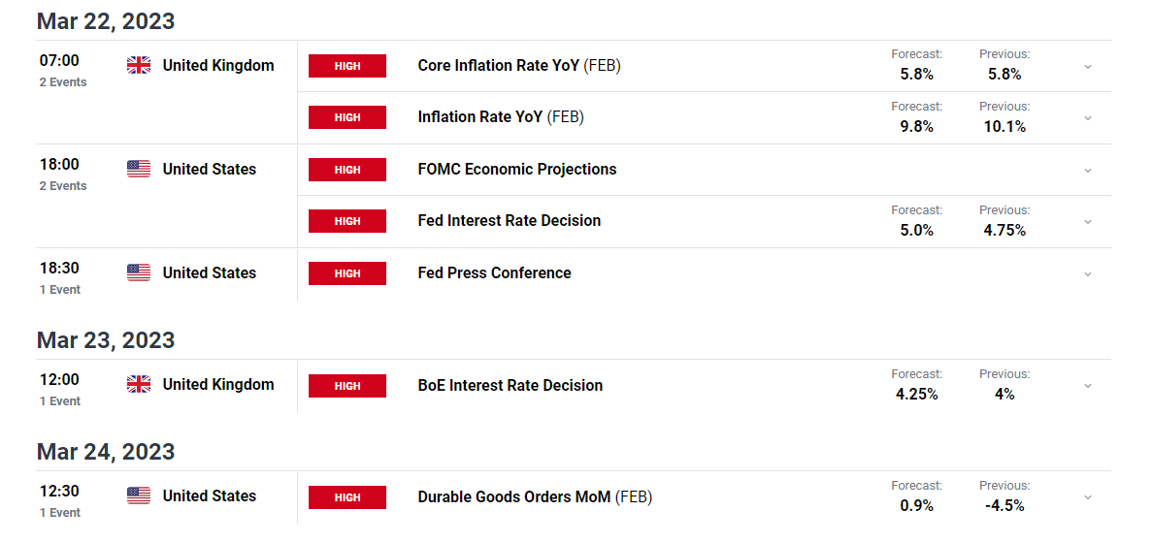This screenshot has width=1153, height=543.
Task: Click the UK flag at 07:00
Action: pyautogui.click(x=138, y=65)
